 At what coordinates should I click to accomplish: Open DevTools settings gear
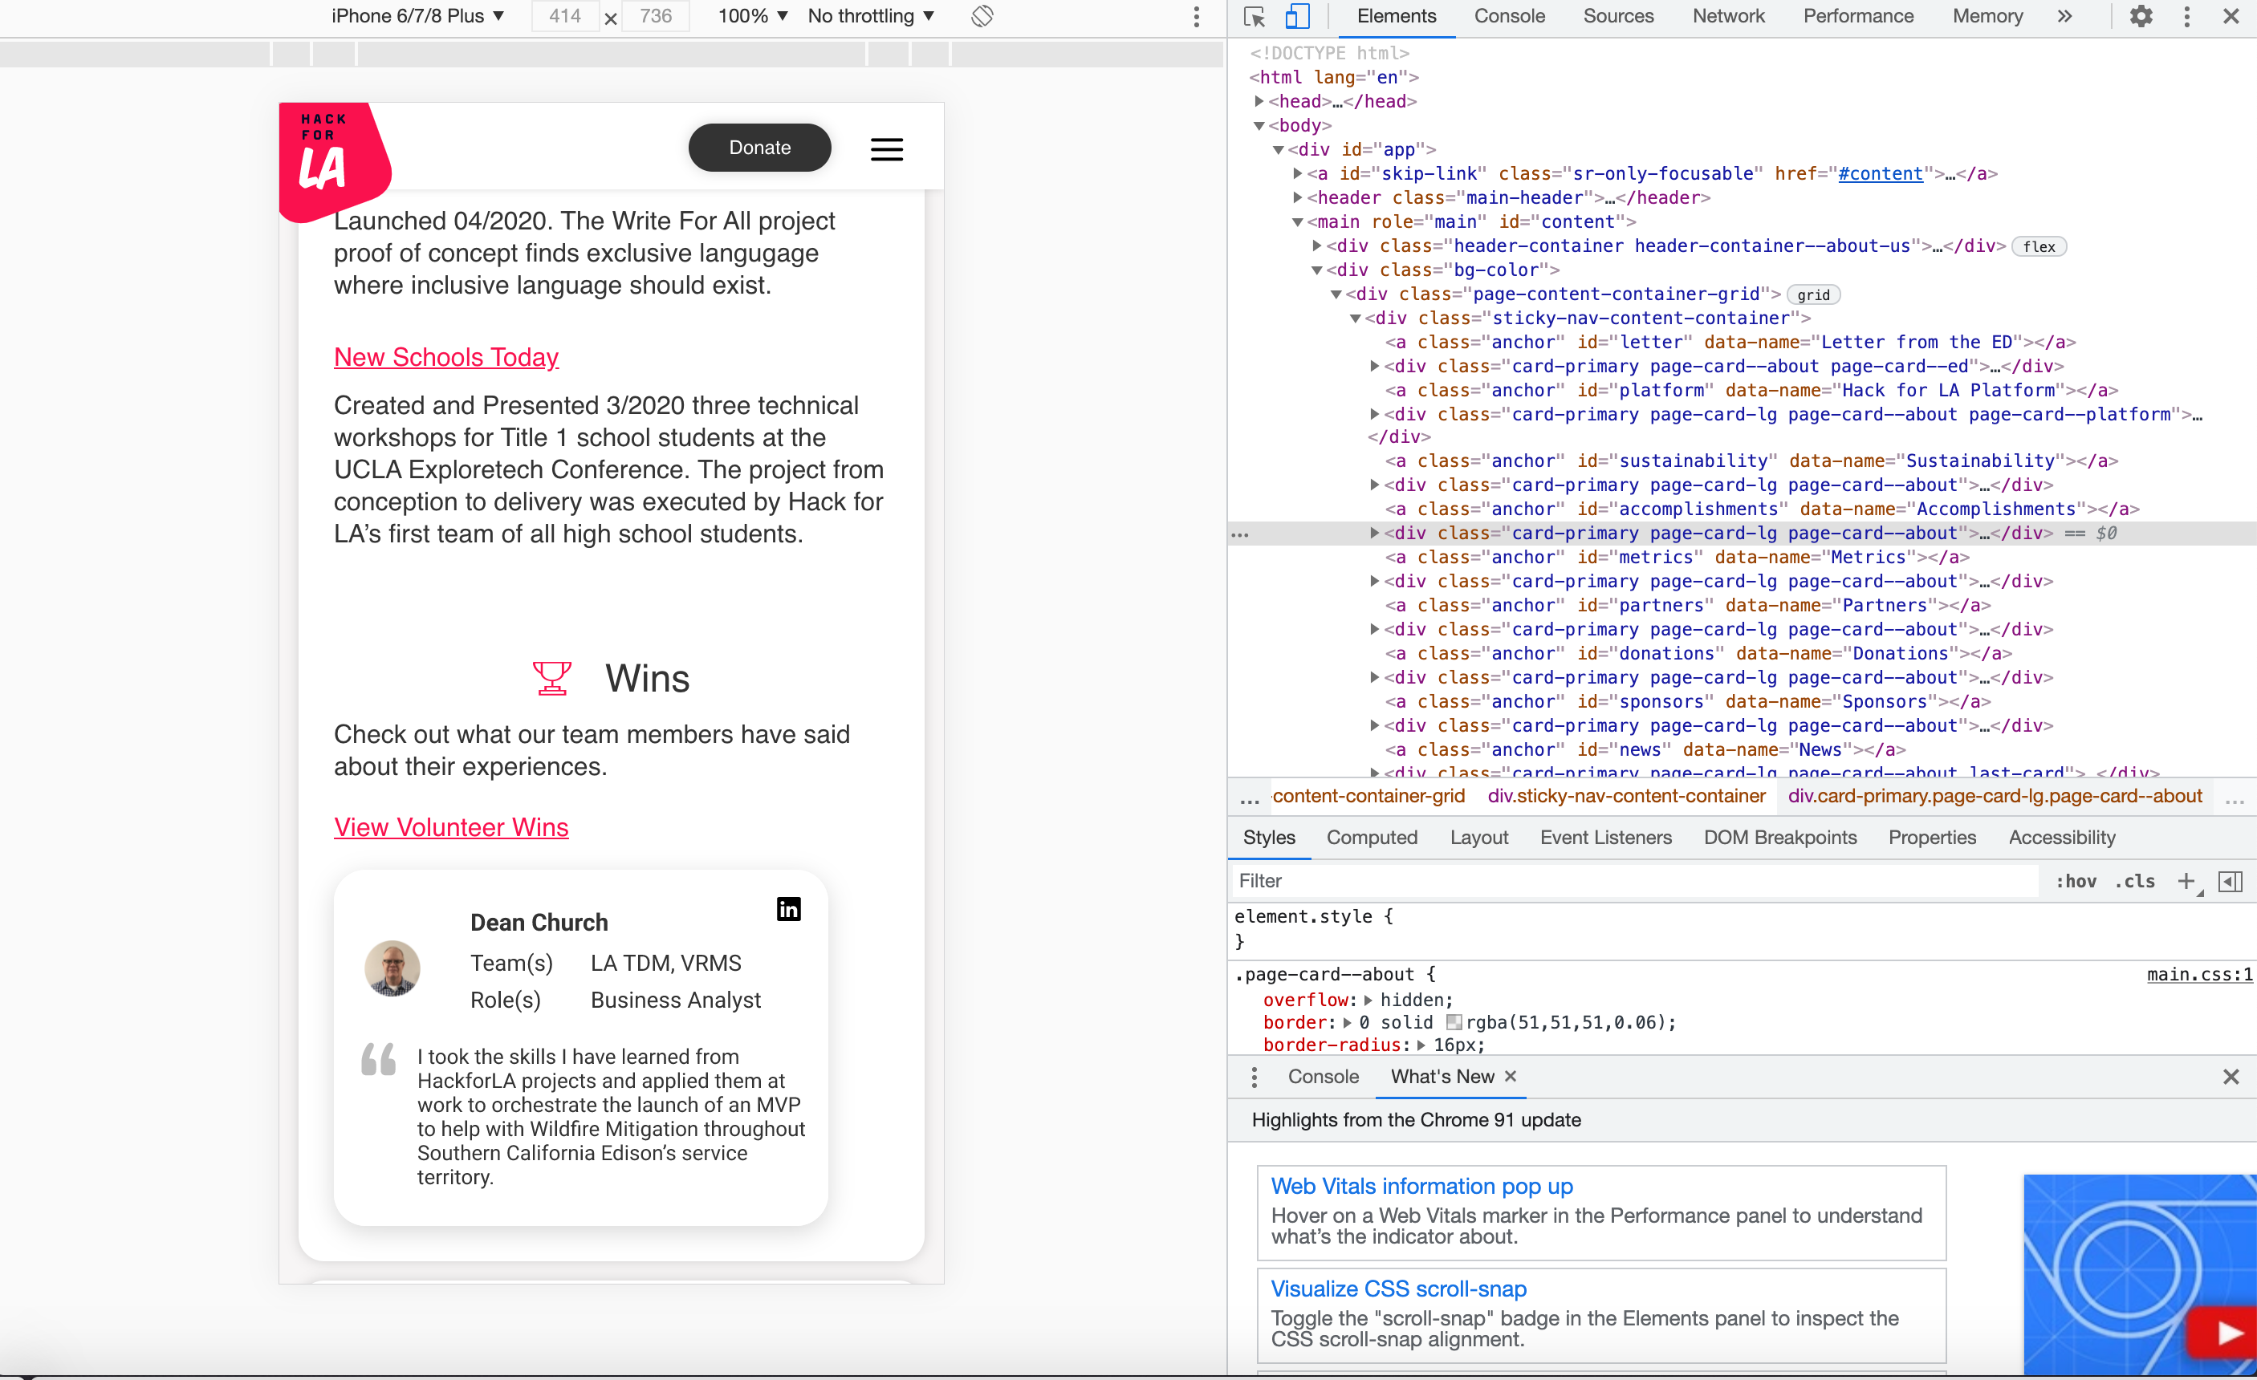point(2141,17)
